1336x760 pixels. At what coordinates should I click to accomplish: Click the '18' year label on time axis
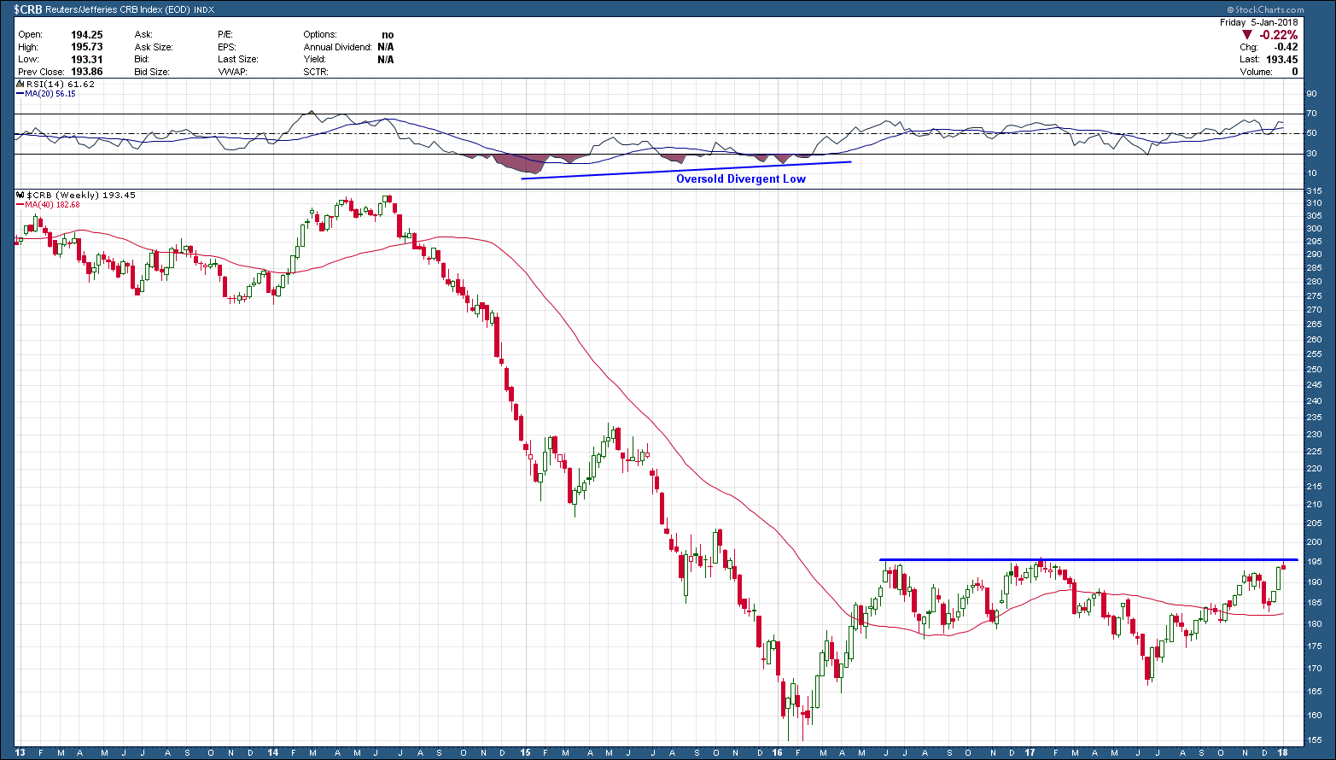point(1283,753)
